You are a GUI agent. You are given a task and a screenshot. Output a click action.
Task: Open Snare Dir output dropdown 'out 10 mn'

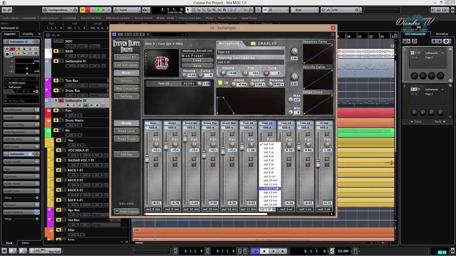click(x=191, y=209)
